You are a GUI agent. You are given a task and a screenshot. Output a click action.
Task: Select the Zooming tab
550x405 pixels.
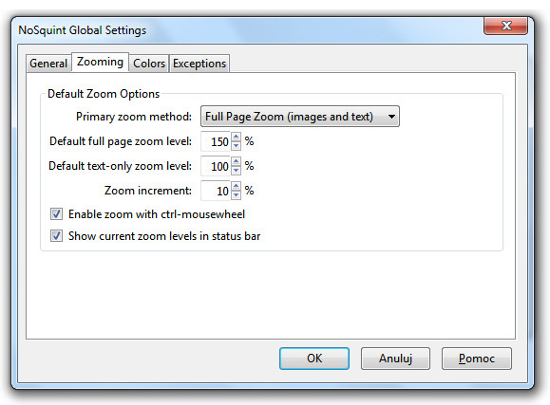100,62
